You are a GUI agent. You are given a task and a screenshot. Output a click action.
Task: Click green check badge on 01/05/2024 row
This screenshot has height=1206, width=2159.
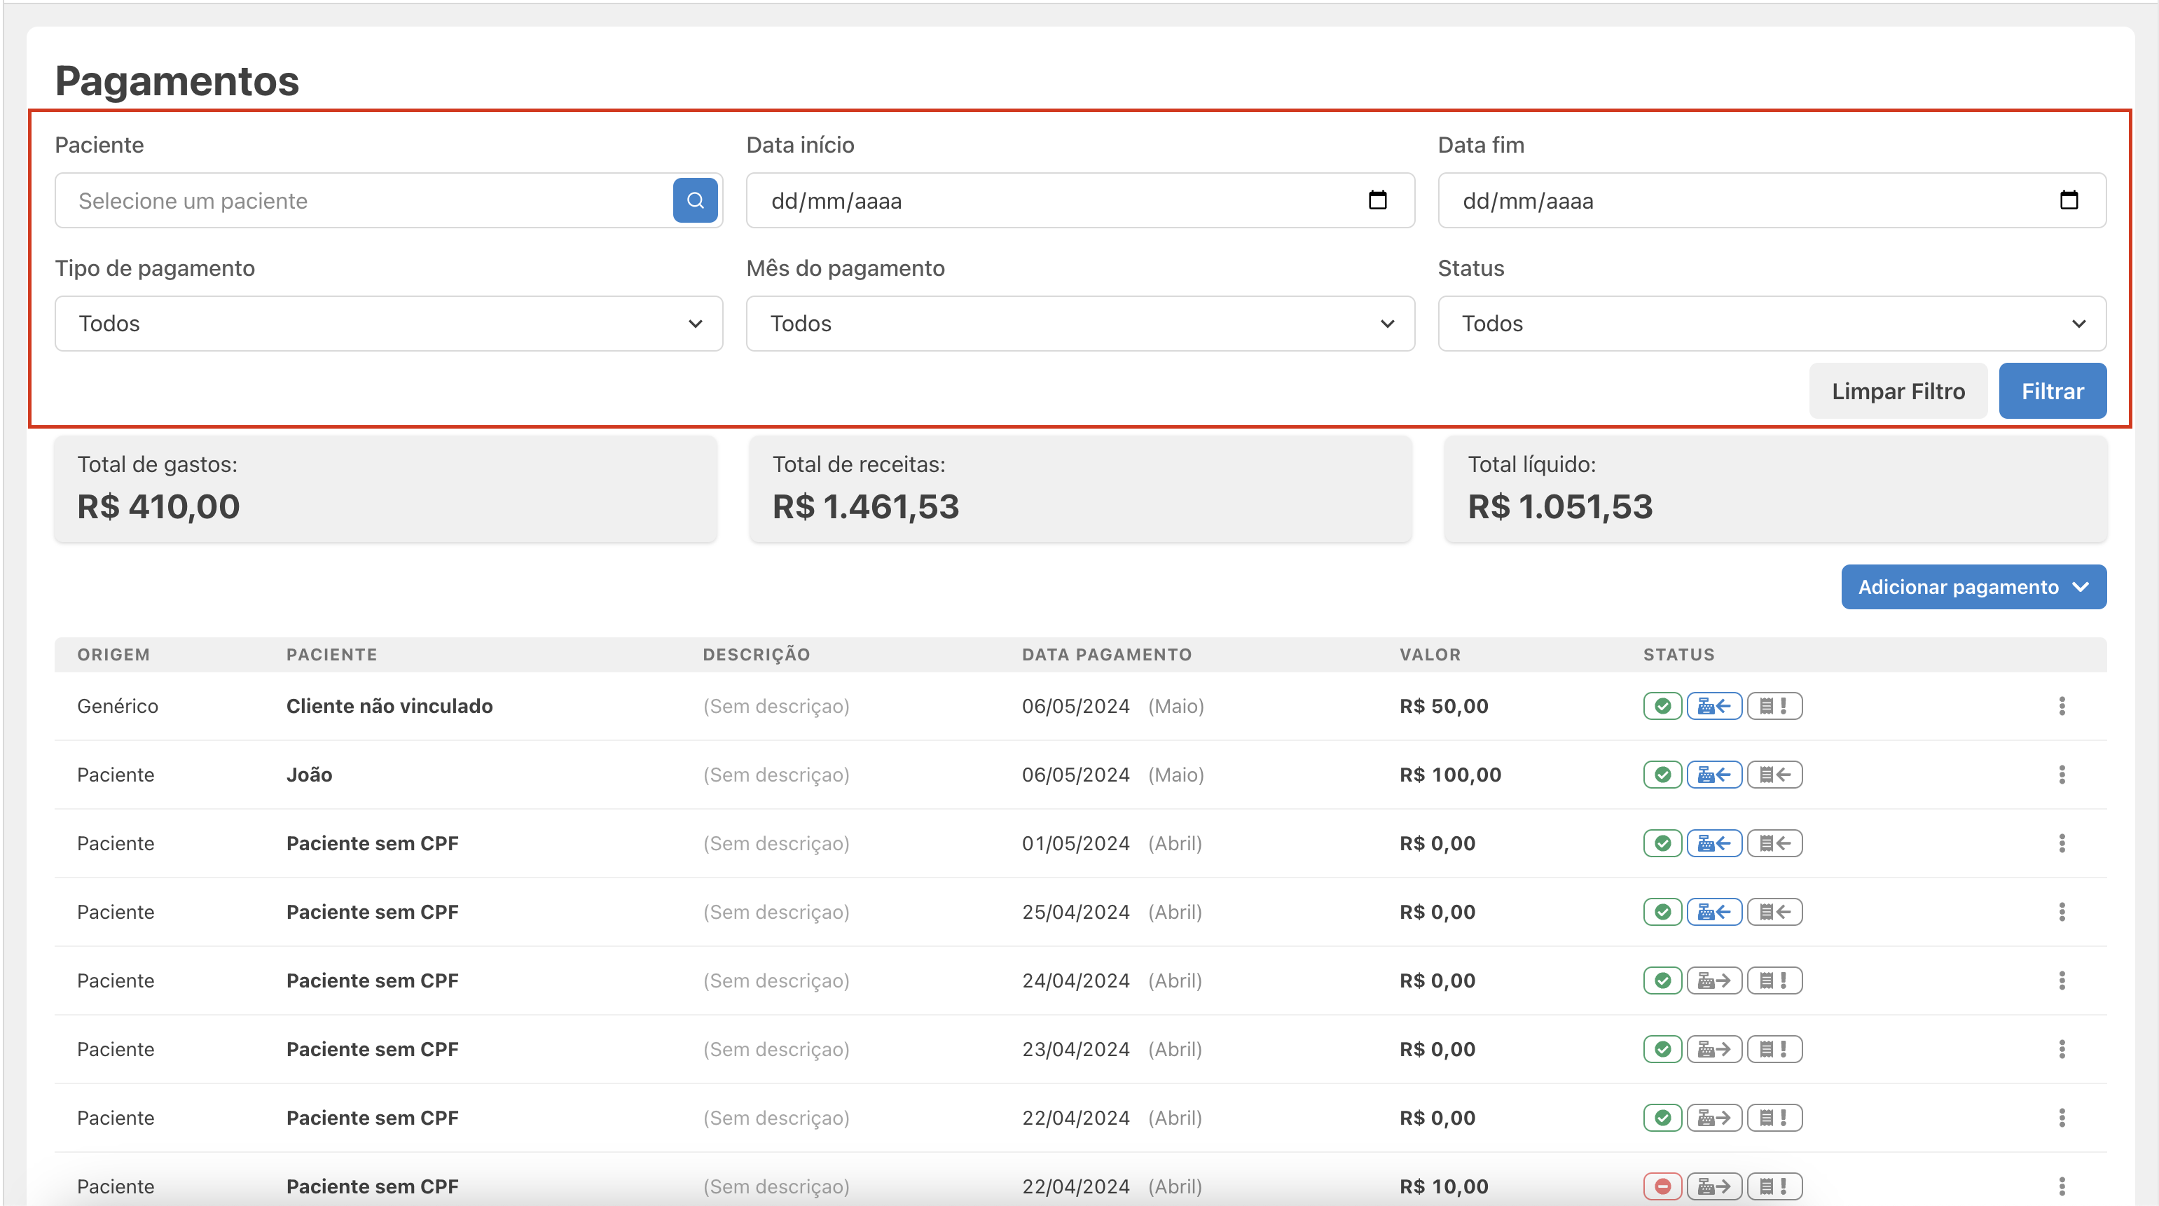point(1663,844)
